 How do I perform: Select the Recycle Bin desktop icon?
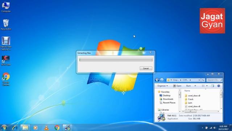point(6,25)
